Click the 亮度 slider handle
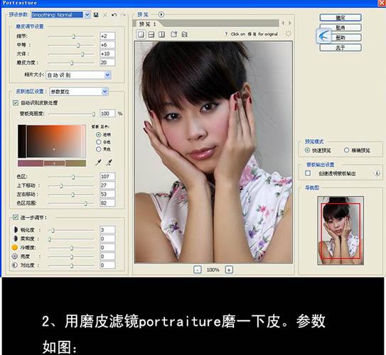The height and width of the screenshot is (355, 386). (x=72, y=257)
